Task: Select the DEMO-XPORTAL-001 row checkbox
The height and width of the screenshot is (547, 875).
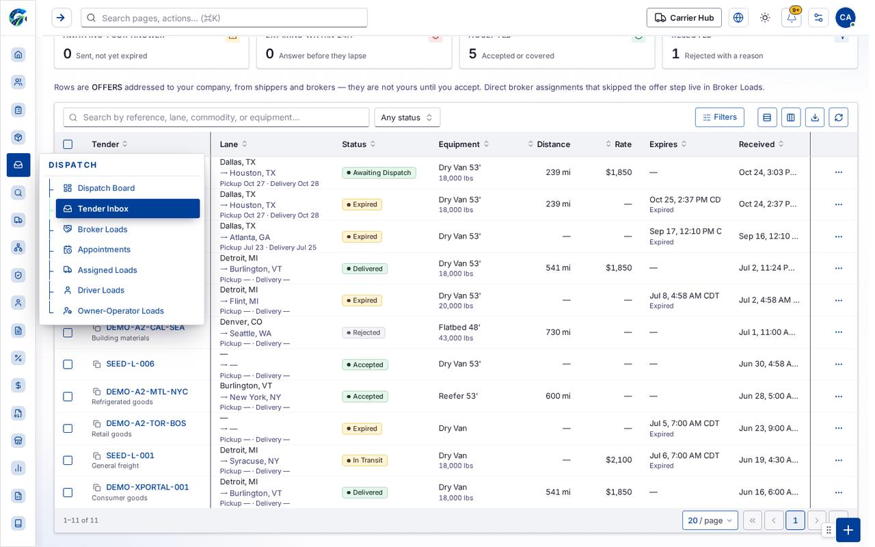Action: [x=68, y=492]
